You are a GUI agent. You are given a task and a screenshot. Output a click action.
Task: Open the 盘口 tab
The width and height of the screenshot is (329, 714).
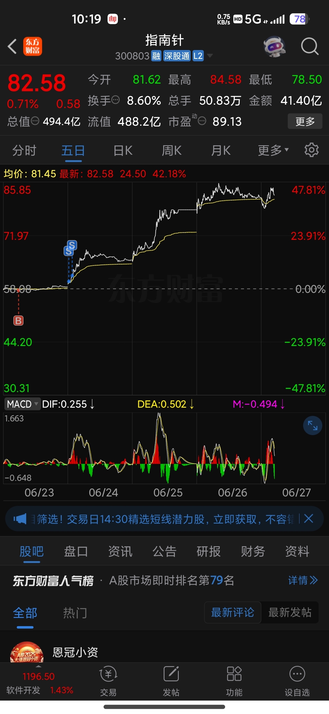click(76, 551)
